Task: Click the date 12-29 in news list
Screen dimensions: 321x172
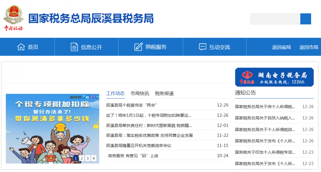Action: 222,105
